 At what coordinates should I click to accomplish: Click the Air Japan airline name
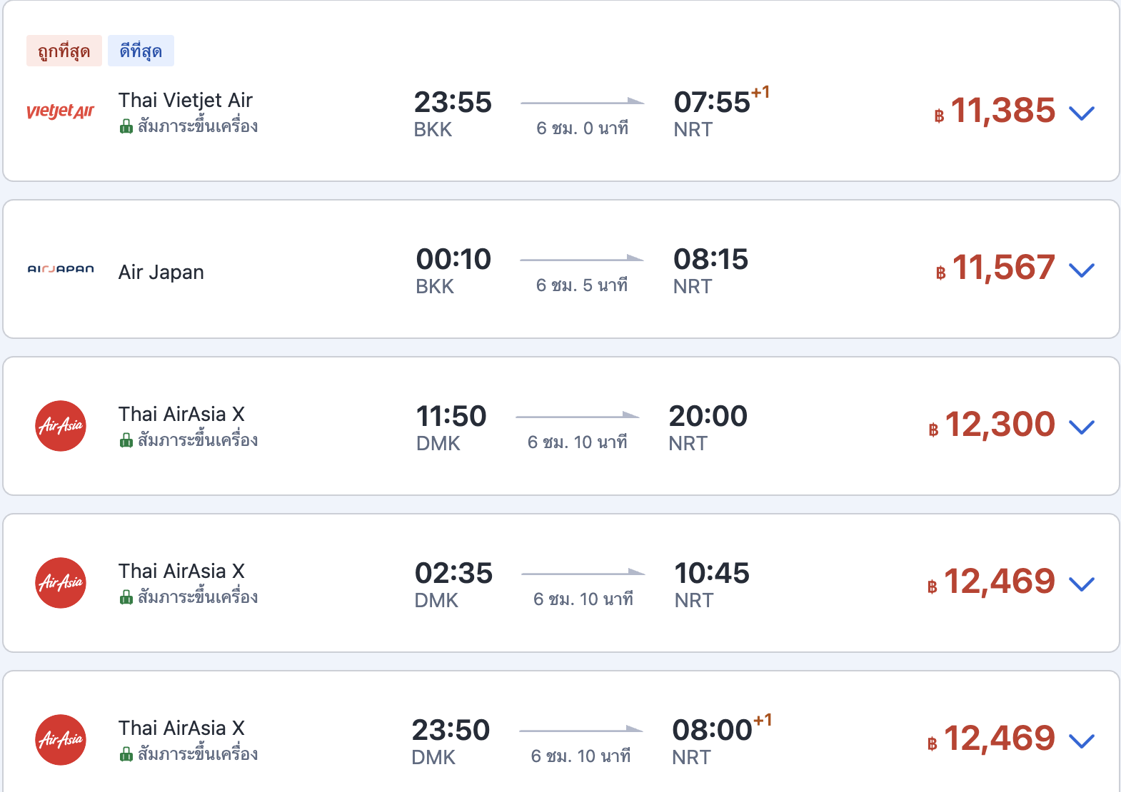(161, 273)
